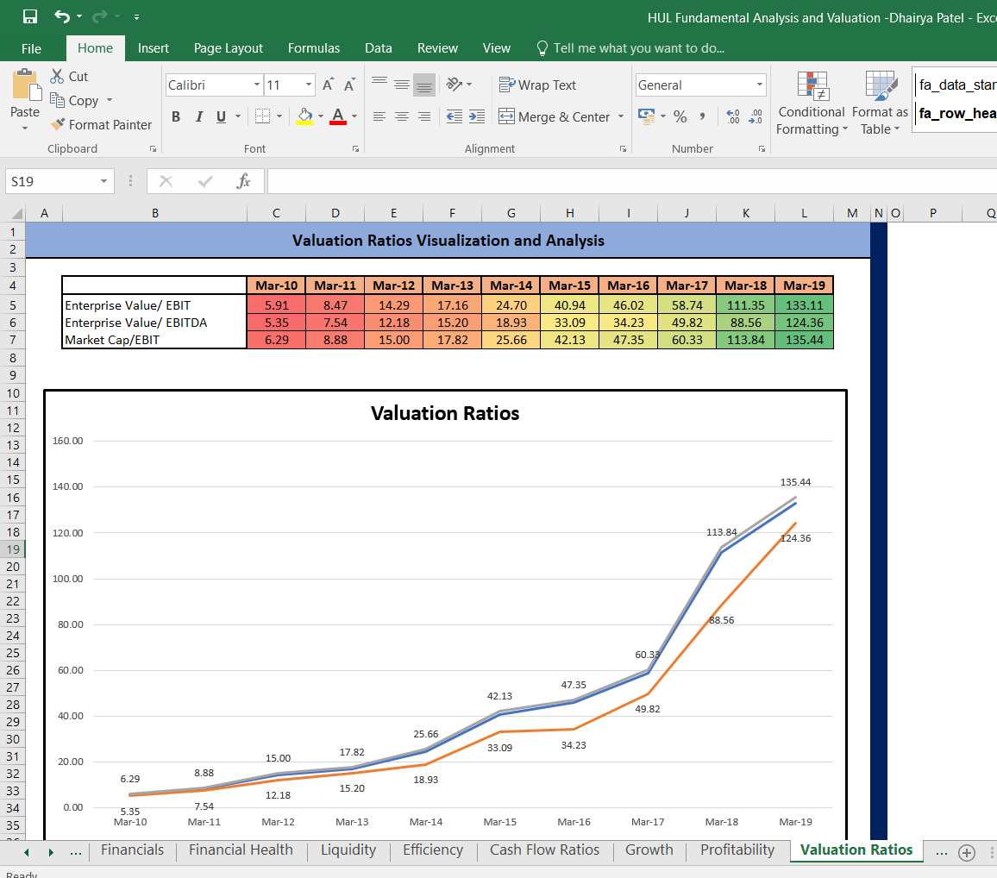997x878 pixels.
Task: Open the Profitability sheet tab
Action: click(737, 850)
